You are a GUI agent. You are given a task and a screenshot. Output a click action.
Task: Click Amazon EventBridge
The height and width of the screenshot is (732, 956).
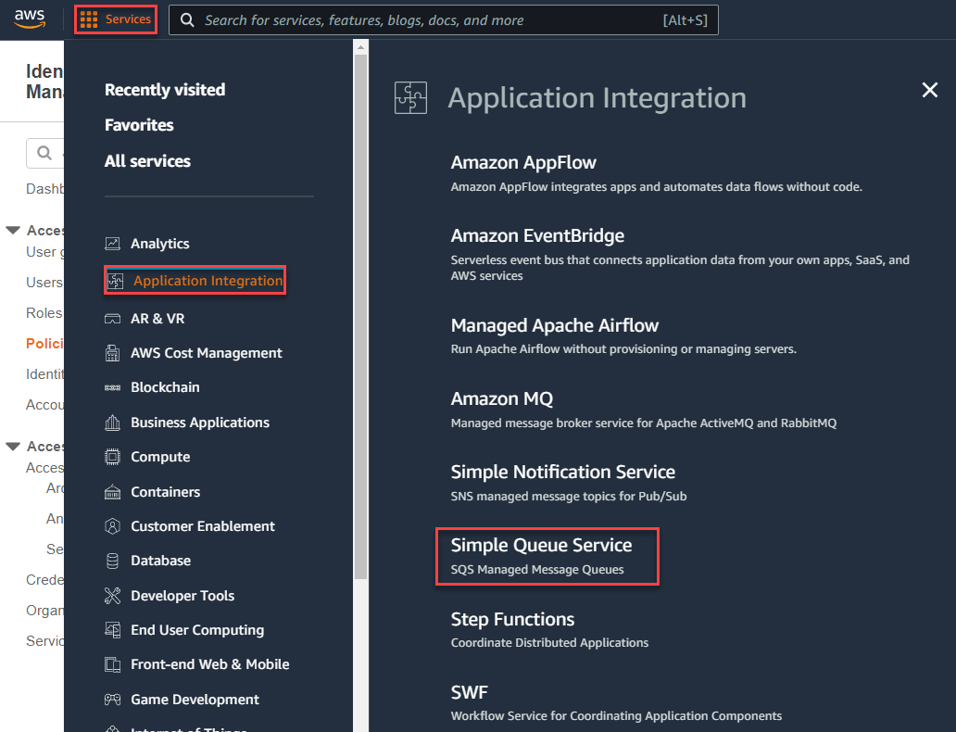536,234
